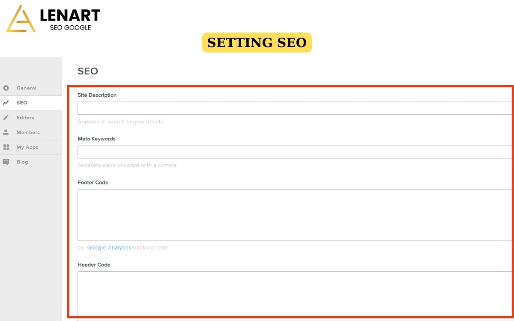
Task: Click inside the Site Description field
Action: click(x=257, y=108)
